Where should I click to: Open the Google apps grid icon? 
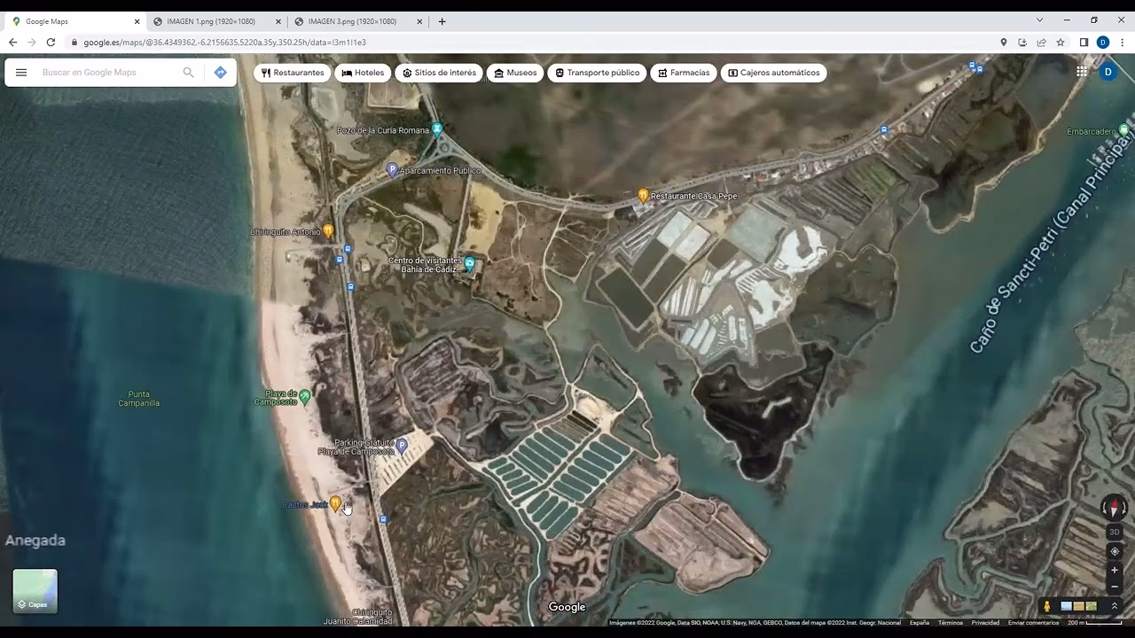1082,72
